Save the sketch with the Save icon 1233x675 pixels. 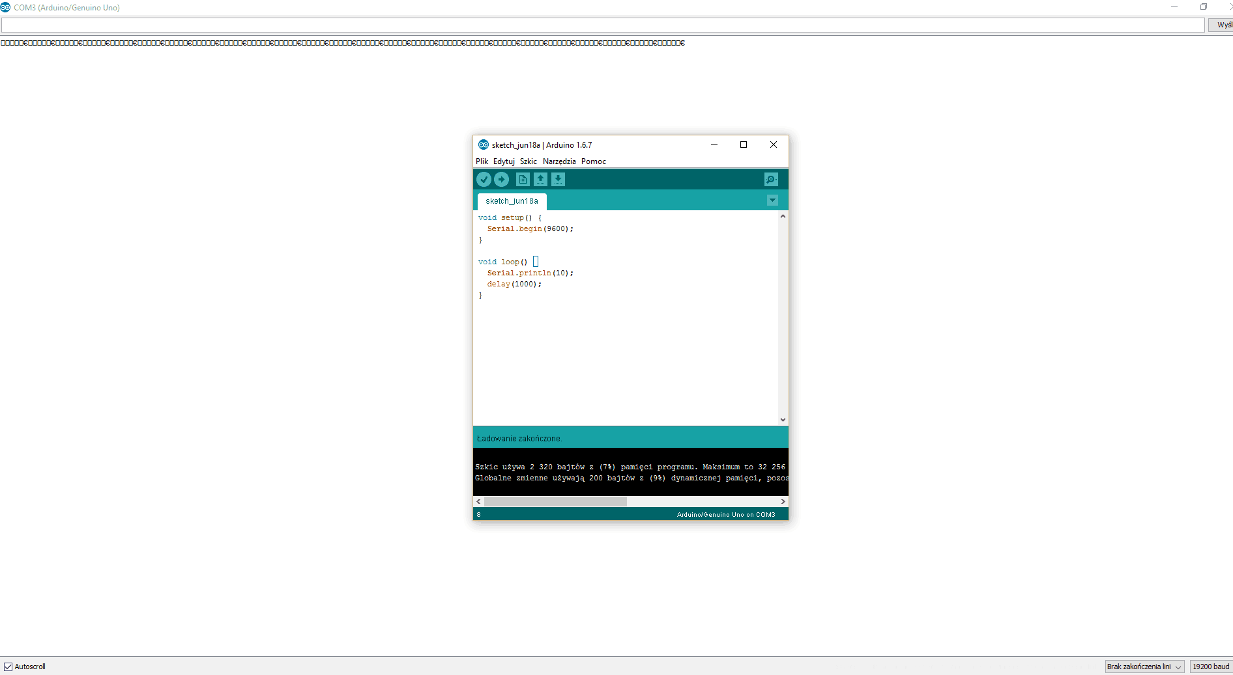558,179
